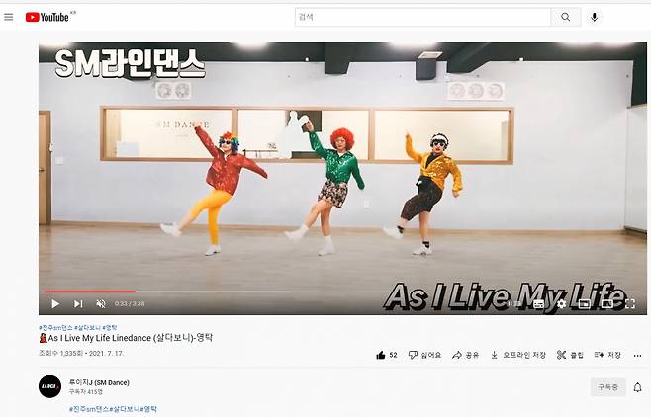Start voice search with the microphone icon
The height and width of the screenshot is (417, 651).
point(595,17)
